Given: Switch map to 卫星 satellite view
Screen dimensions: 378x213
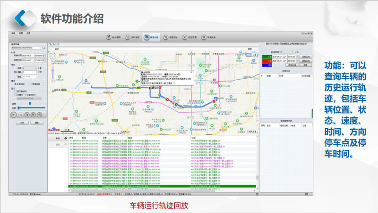Looking at the screenshot, I should click(254, 55).
